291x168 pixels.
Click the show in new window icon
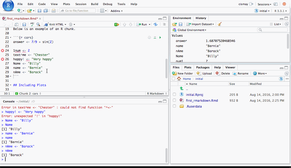click(16, 24)
